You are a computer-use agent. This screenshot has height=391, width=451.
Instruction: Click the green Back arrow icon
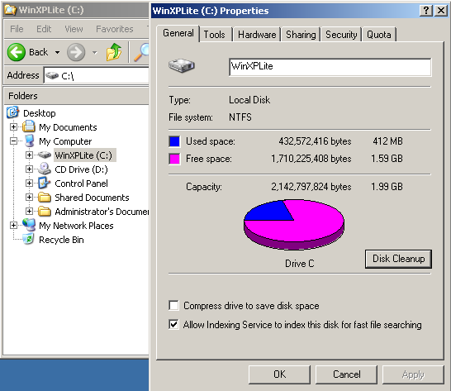[x=17, y=52]
